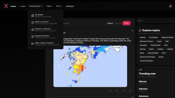
Task: Select My Wallet menu entry
Action: [46, 16]
